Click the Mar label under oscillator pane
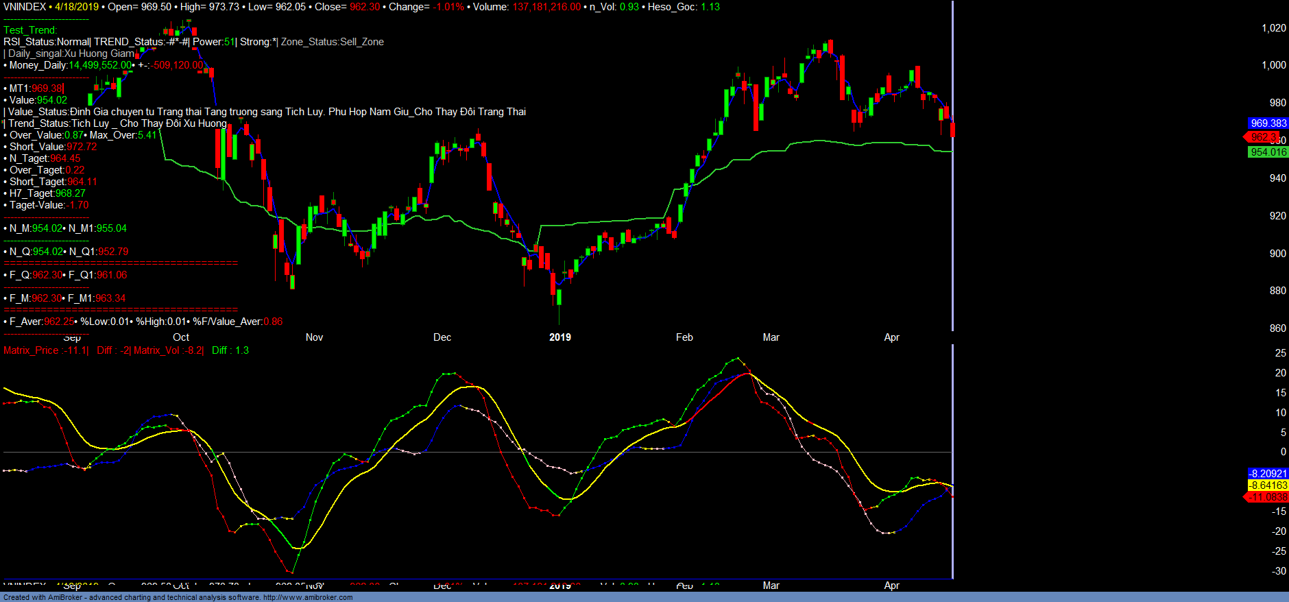Image resolution: width=1289 pixels, height=602 pixels. pos(771,586)
